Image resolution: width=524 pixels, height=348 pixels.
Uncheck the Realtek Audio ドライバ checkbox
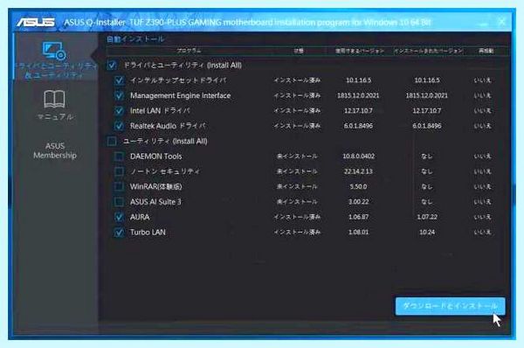[119, 126]
